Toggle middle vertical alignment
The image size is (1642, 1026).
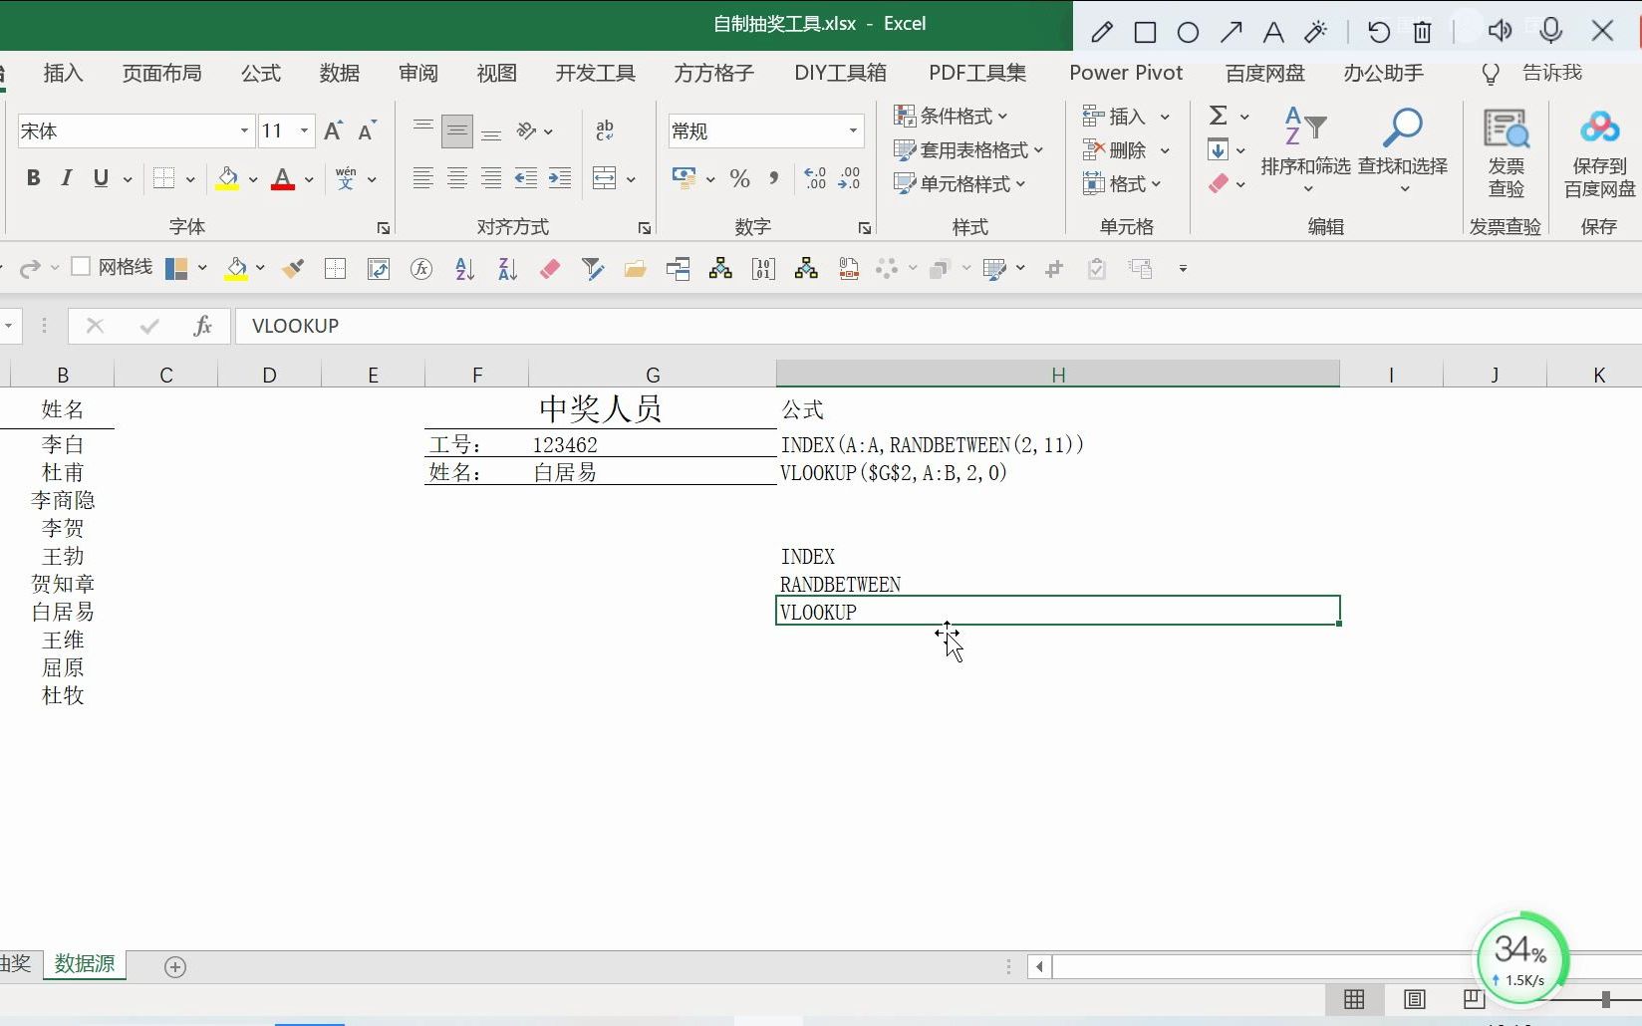tap(457, 130)
